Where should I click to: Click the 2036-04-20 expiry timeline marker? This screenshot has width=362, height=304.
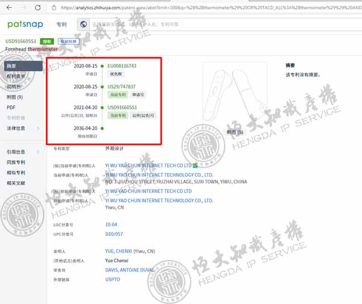click(x=102, y=128)
